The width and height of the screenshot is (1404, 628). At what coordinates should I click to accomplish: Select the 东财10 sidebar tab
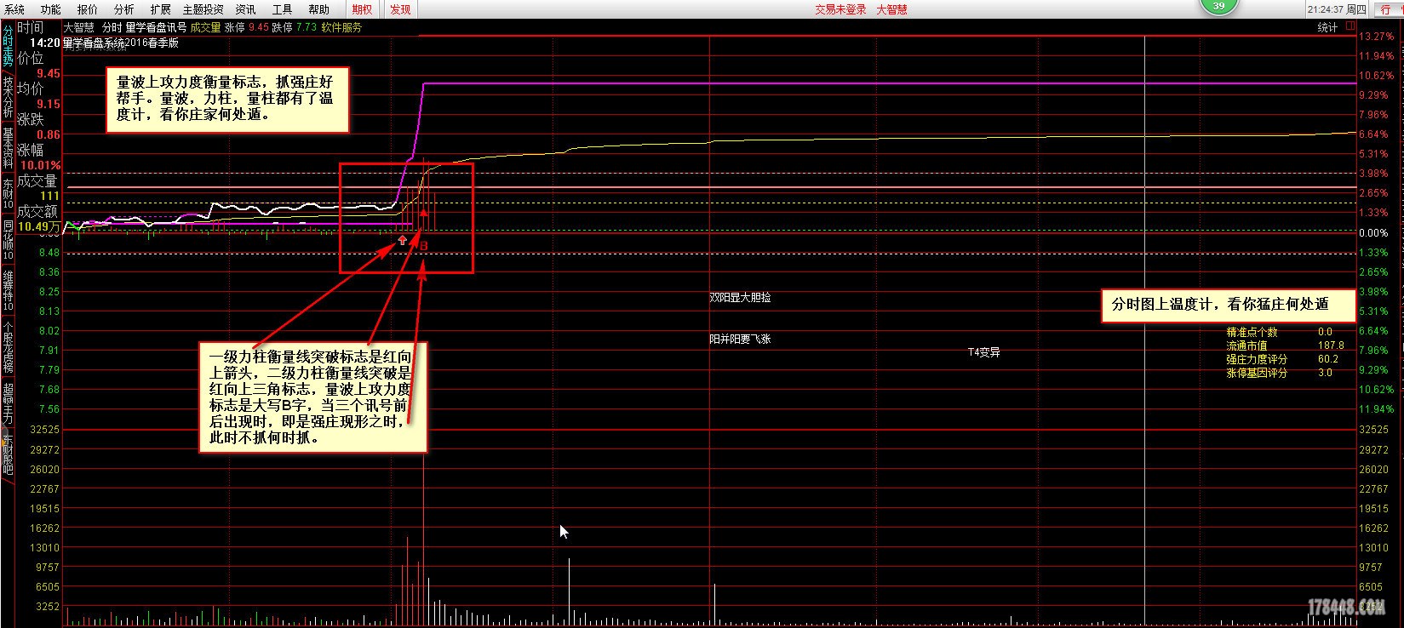(x=8, y=193)
